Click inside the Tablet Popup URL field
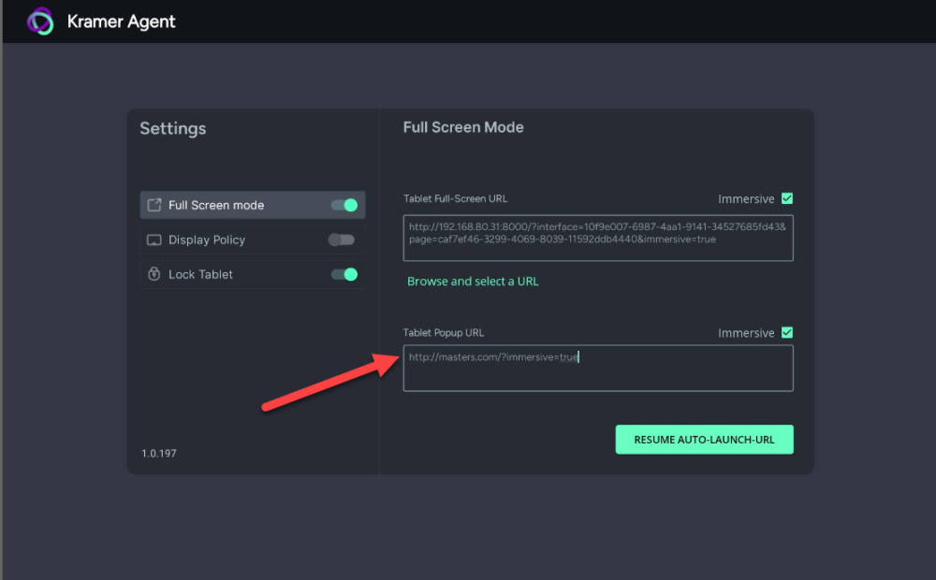This screenshot has width=936, height=580. point(598,368)
